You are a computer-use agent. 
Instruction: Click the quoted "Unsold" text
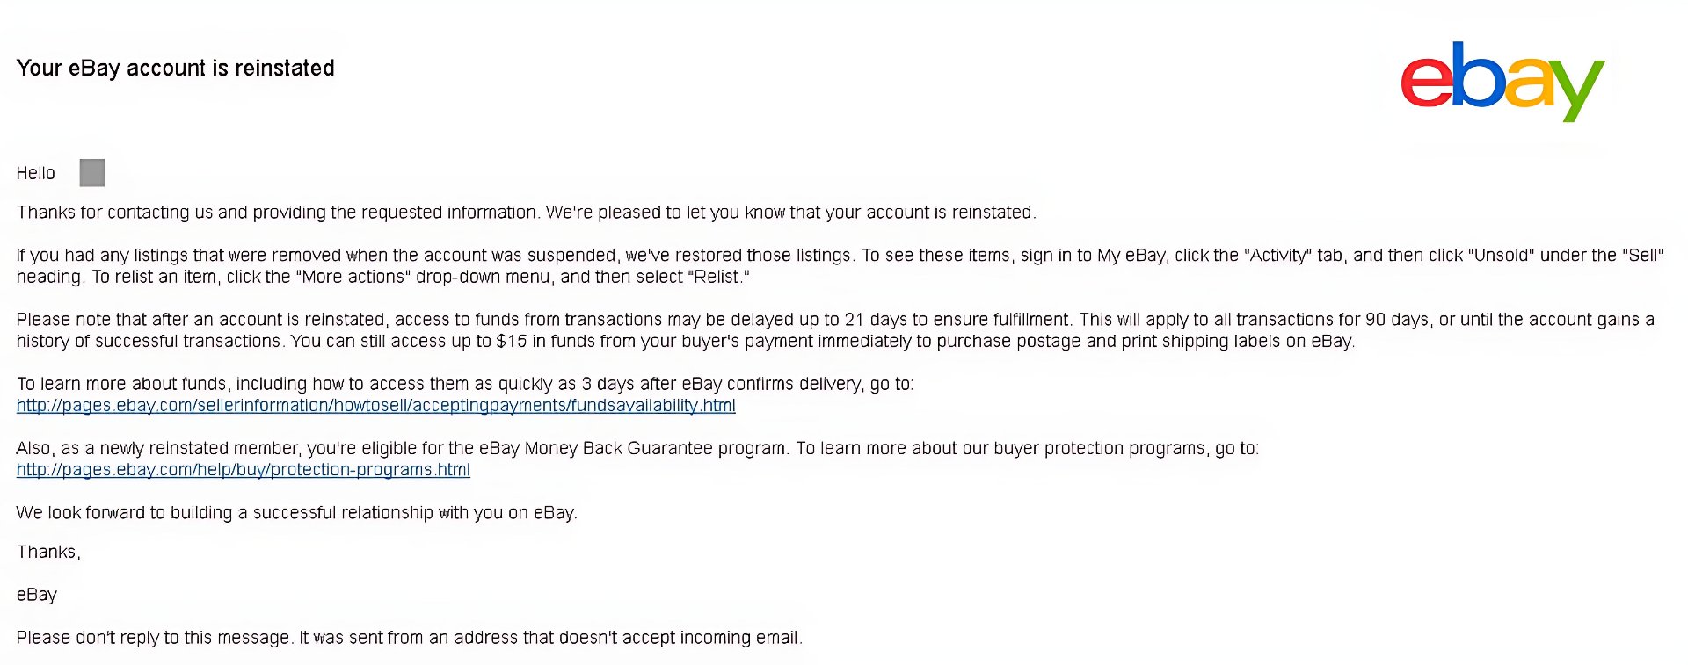[x=1501, y=256]
